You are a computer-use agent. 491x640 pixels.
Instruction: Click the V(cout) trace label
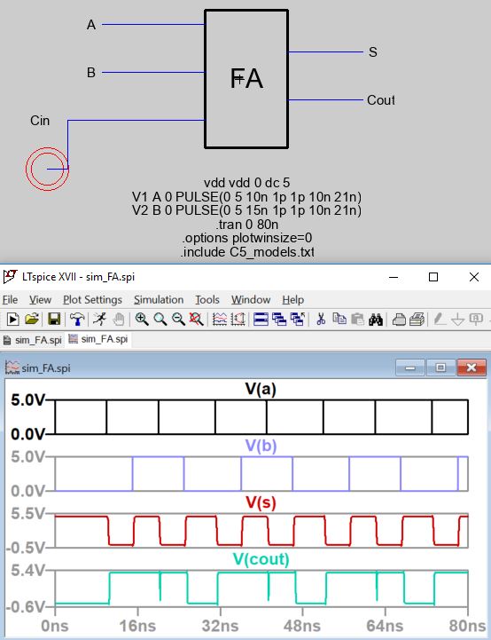coord(261,558)
